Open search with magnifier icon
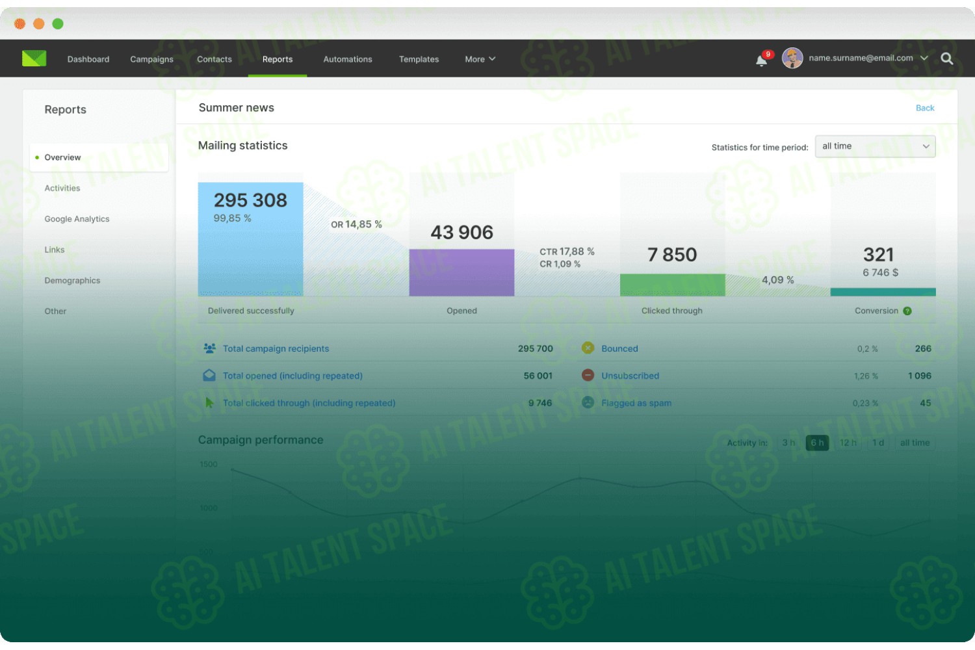This screenshot has width=975, height=650. pos(947,58)
